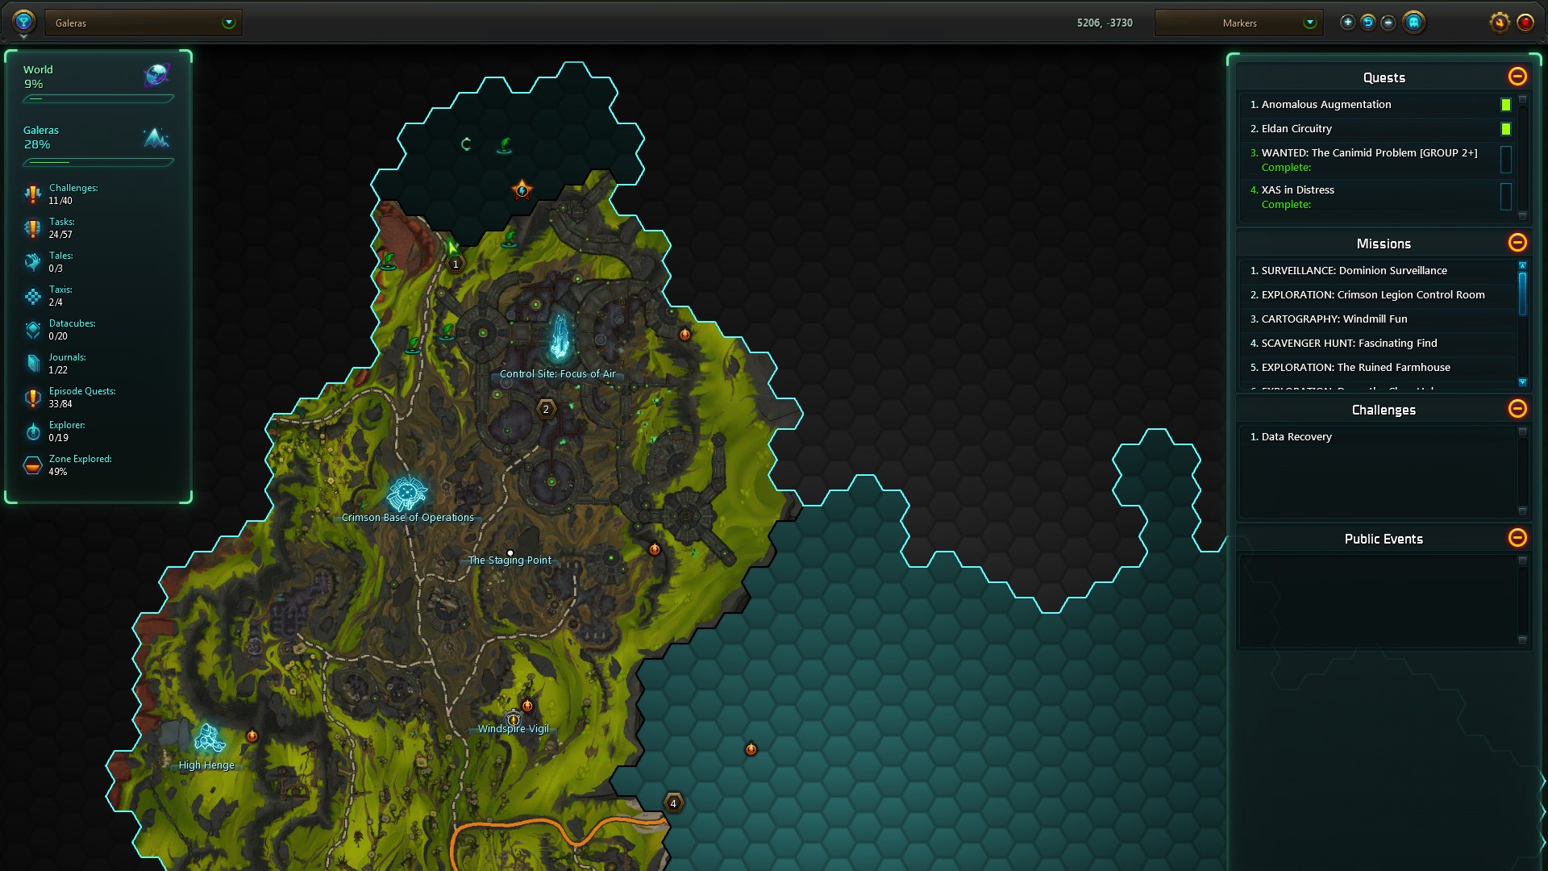Click Control Site: Focus of Air crystal icon

(x=559, y=337)
